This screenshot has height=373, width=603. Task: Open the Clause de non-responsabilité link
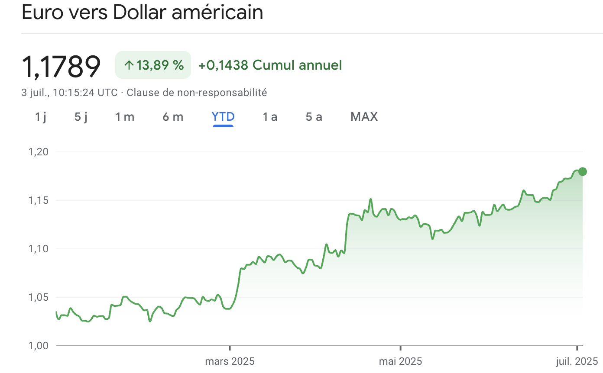click(x=197, y=93)
